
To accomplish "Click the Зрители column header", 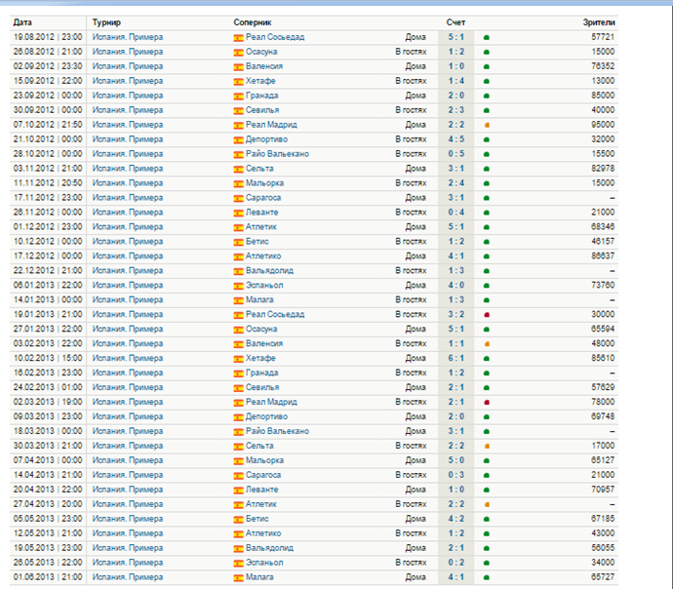I will (x=599, y=22).
